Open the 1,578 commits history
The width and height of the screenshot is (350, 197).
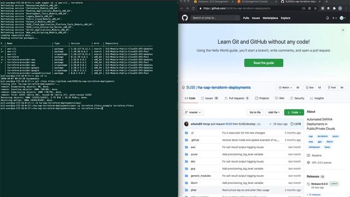pyautogui.click(x=295, y=124)
